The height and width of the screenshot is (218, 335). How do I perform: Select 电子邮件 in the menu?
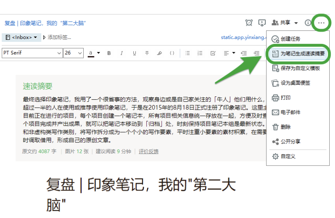tap(298, 112)
